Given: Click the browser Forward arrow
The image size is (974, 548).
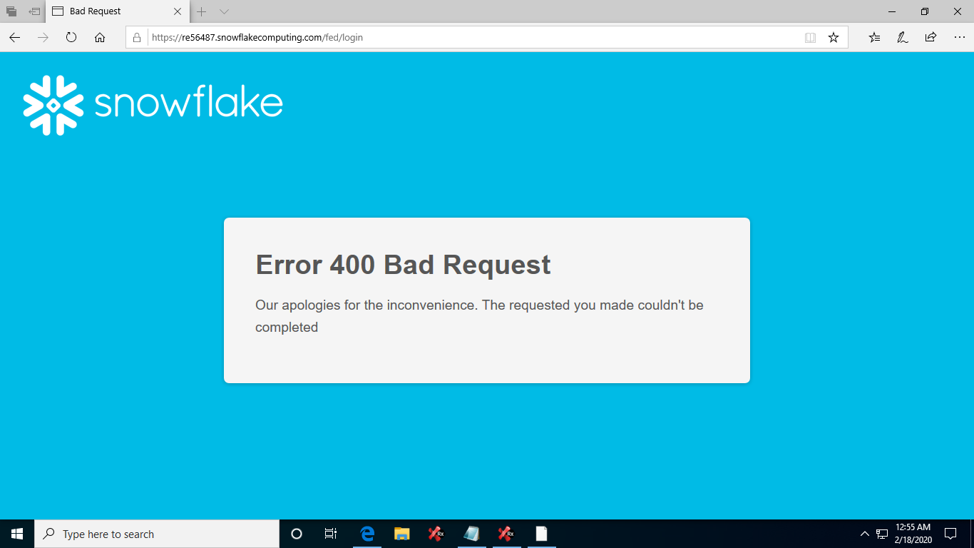Looking at the screenshot, I should (43, 38).
